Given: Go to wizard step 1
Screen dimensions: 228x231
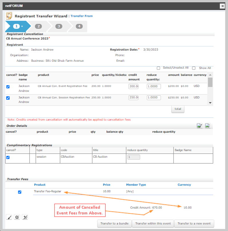Looking at the screenshot, I should (17, 26).
